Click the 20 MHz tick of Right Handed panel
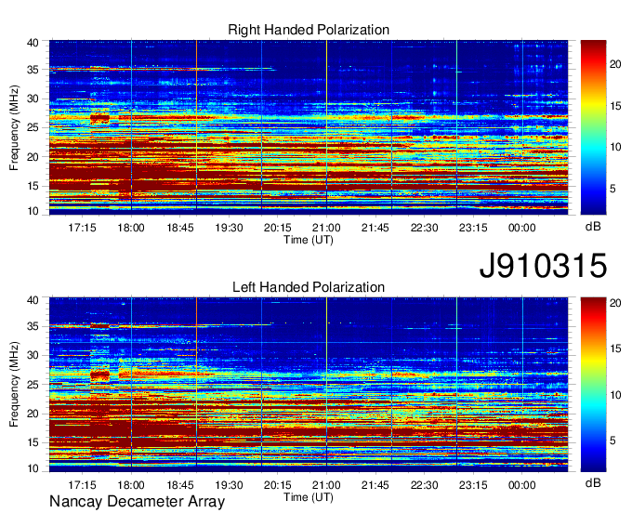Viewport: 632px width, 513px height. pos(33,157)
